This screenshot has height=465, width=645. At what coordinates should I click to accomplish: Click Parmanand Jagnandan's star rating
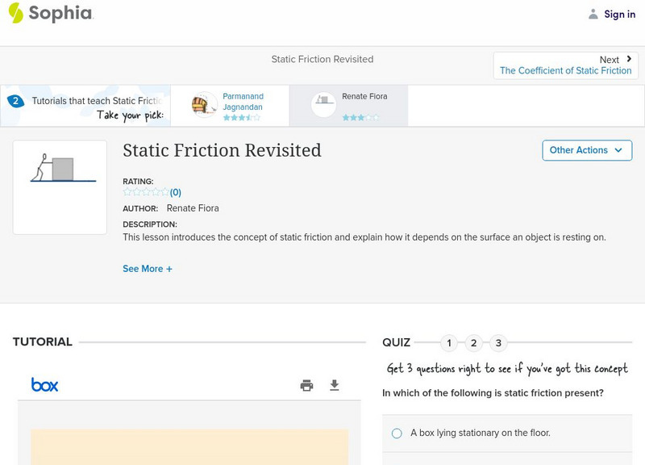point(242,115)
